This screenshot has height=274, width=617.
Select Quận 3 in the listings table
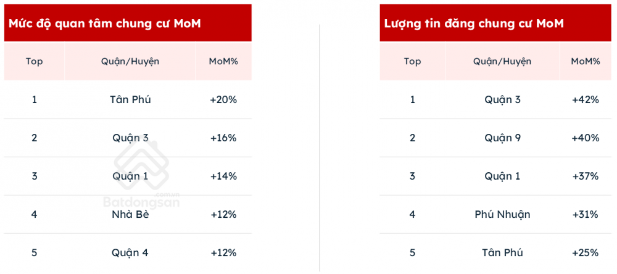(502, 99)
